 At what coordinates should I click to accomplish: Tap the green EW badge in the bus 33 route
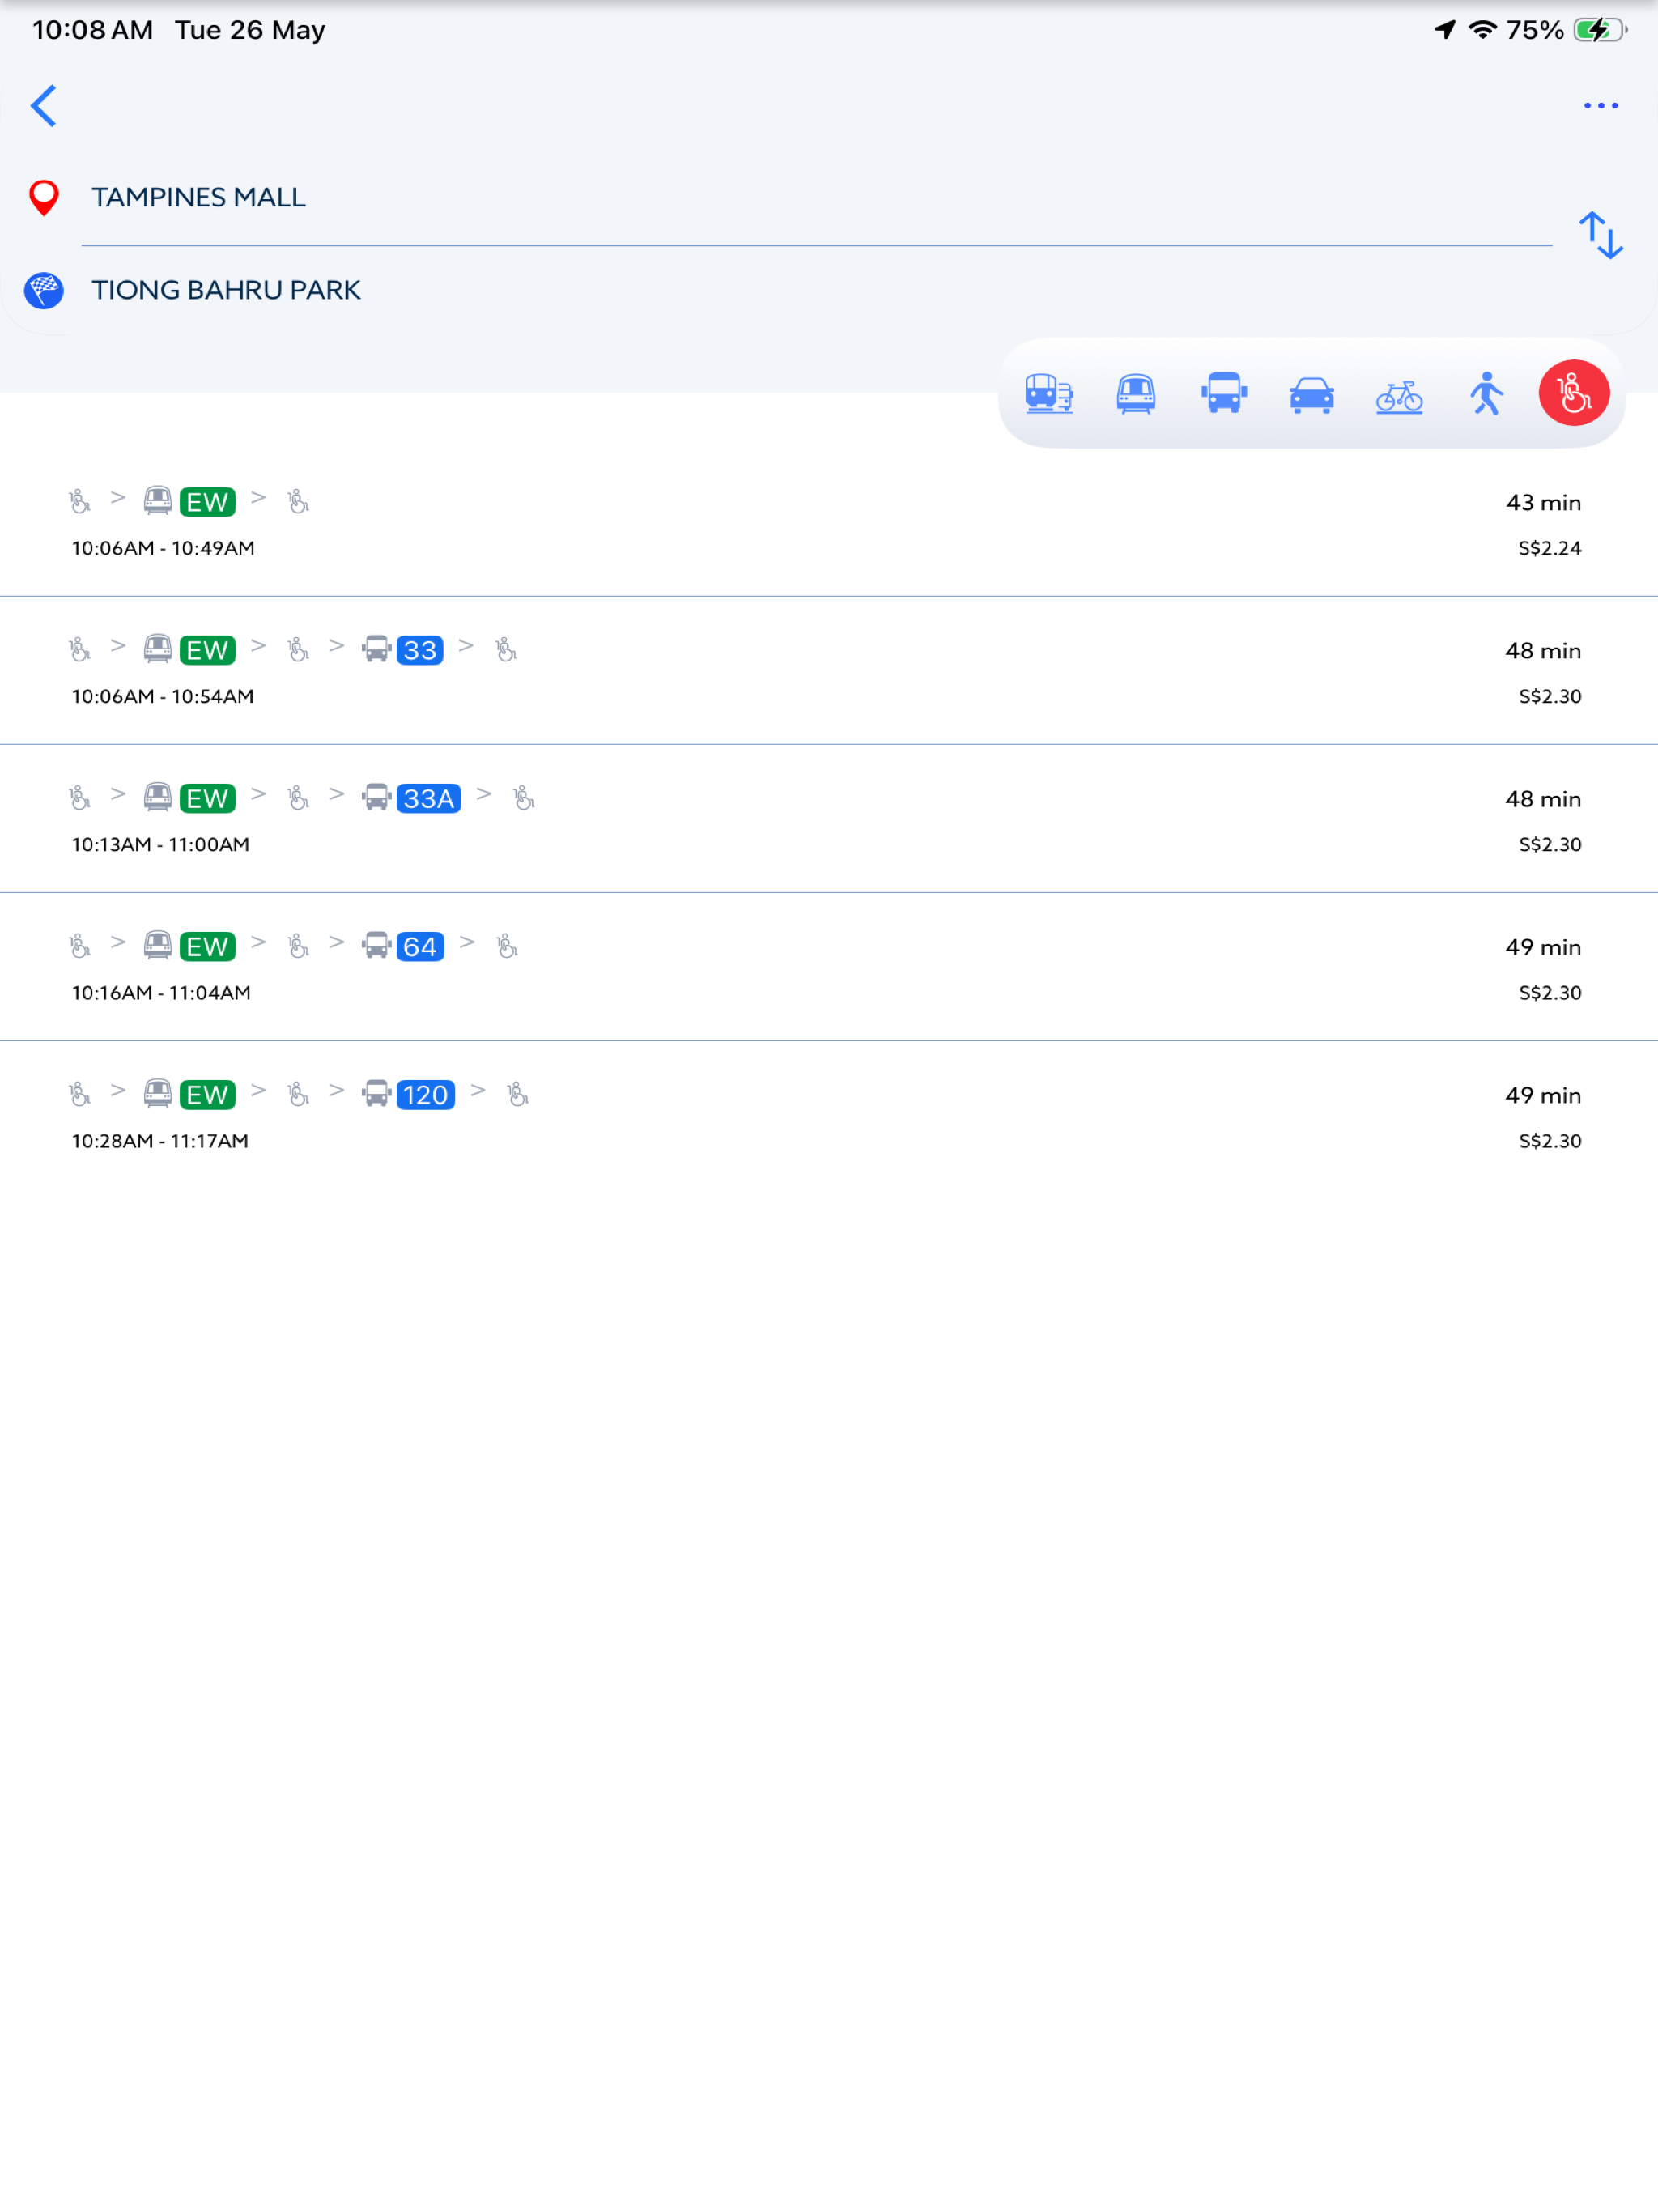208,650
